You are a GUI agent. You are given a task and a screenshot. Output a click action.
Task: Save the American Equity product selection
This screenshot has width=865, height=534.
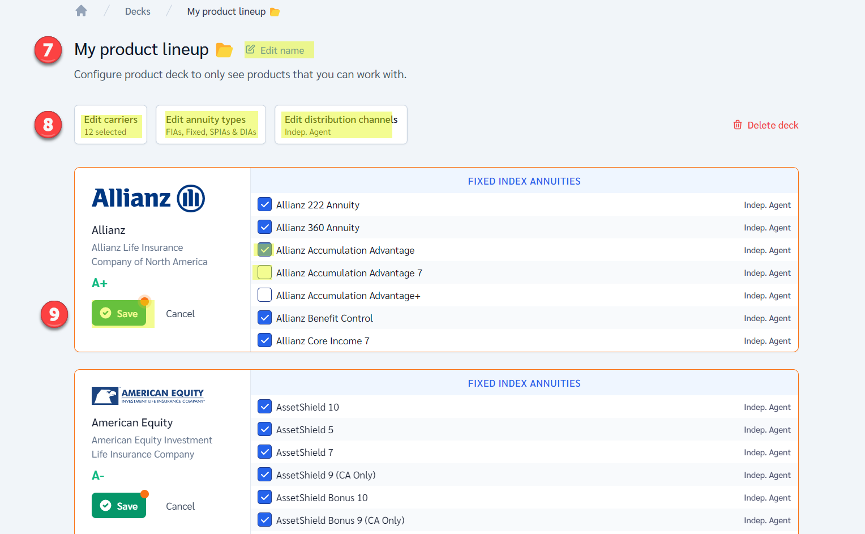pos(119,506)
